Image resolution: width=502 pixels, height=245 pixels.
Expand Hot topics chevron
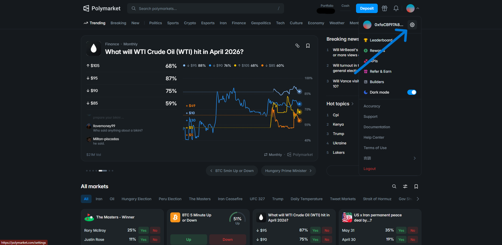[352, 104]
